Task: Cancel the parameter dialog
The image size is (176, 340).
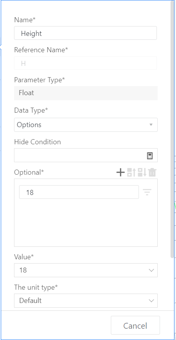Action: coord(135,325)
